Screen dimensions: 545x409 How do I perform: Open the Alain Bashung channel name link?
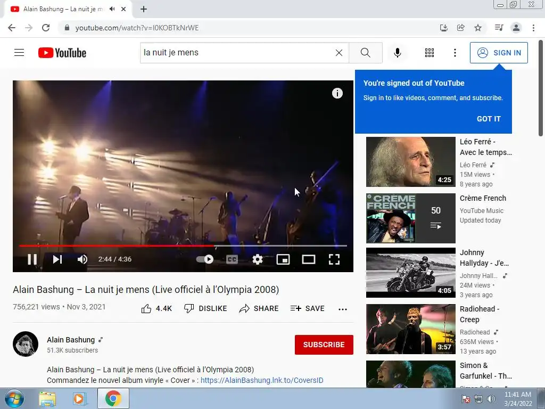point(71,340)
